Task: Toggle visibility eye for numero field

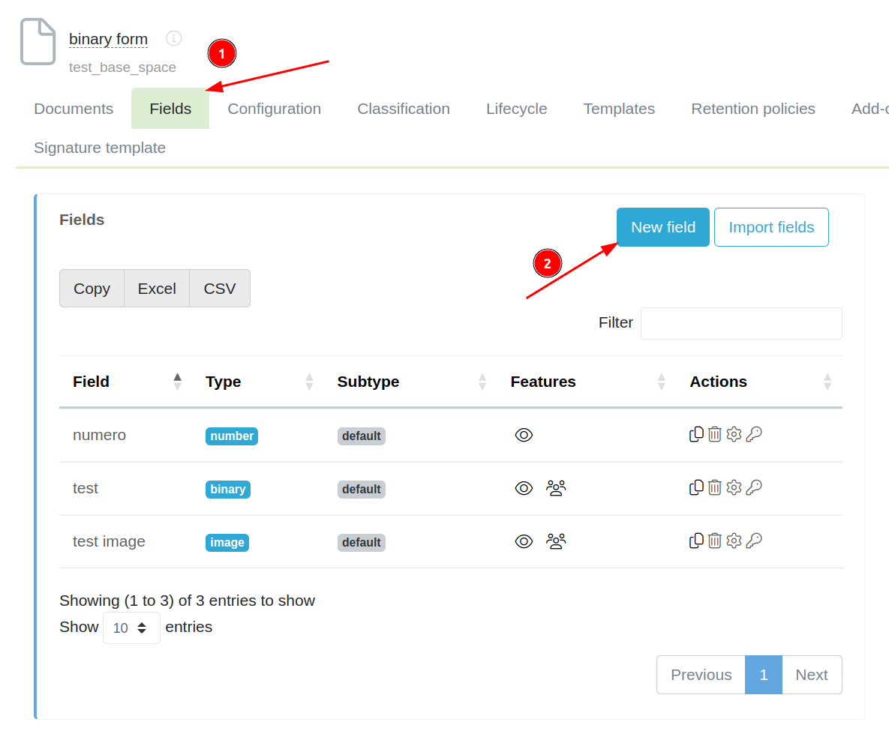Action: [524, 435]
